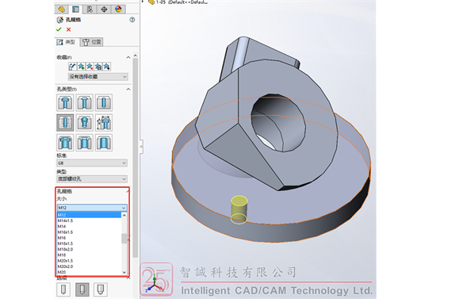The width and height of the screenshot is (463, 299).
Task: Select the legacy hole type
Action: tap(104, 123)
